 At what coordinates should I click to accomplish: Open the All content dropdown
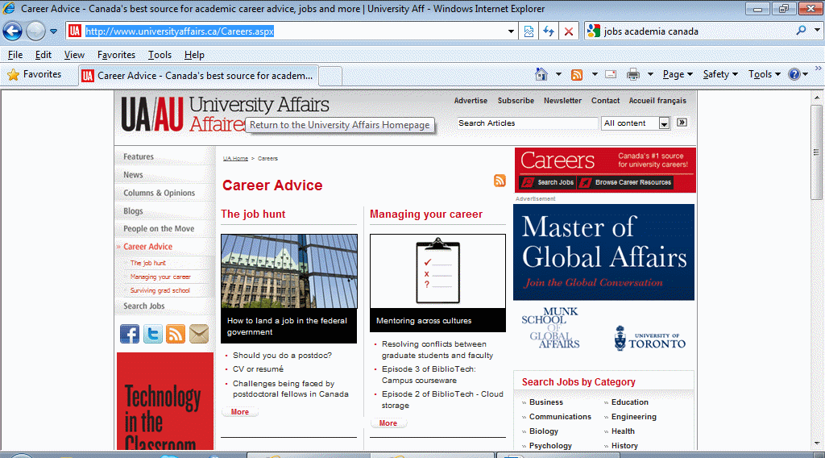point(636,123)
